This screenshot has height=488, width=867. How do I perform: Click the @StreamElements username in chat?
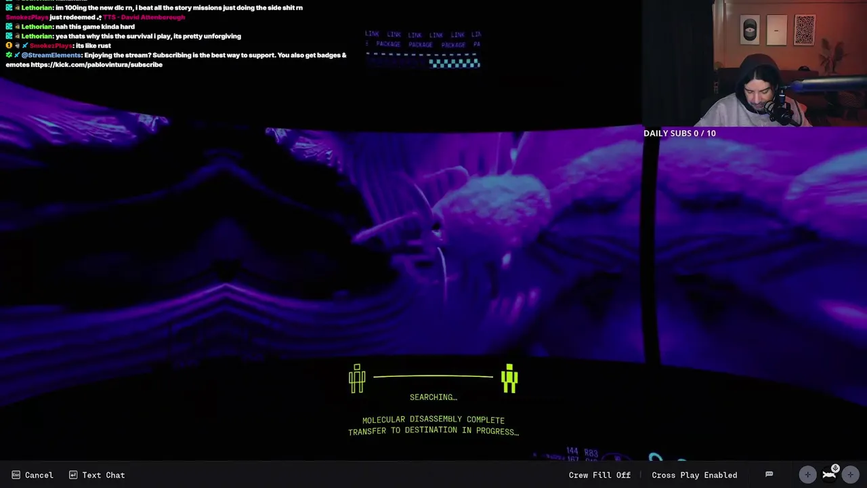(x=51, y=55)
